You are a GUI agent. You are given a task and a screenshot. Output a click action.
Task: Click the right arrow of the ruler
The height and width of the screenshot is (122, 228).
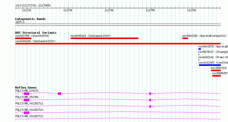pyautogui.click(x=220, y=8)
